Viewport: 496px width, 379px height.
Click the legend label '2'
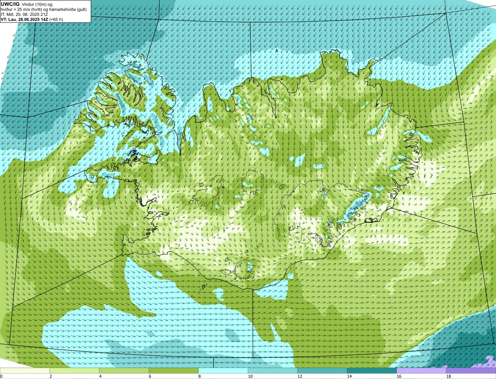pyautogui.click(x=51, y=376)
